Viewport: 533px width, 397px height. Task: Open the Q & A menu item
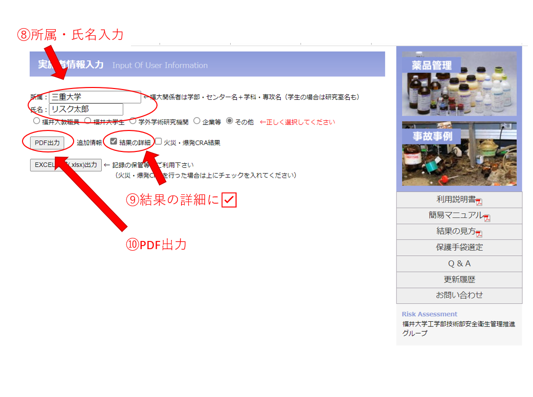tap(459, 264)
